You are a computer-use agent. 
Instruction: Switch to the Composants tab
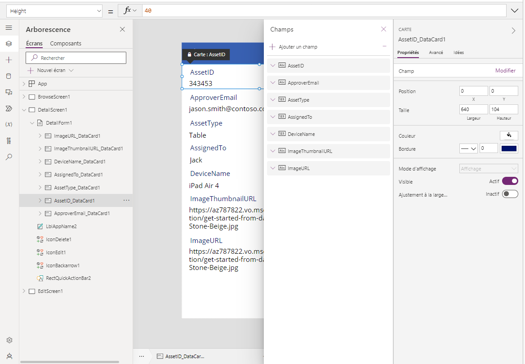[66, 44]
